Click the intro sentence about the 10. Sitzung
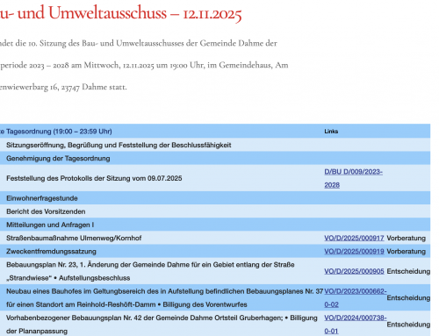This screenshot has height=336, width=439. pyautogui.click(x=139, y=43)
